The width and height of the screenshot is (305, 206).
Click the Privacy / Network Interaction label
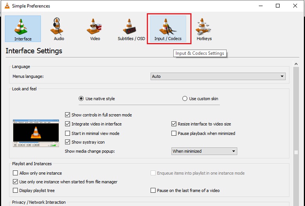coord(39,202)
